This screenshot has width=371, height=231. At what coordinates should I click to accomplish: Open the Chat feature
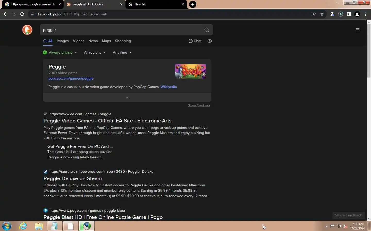click(195, 41)
